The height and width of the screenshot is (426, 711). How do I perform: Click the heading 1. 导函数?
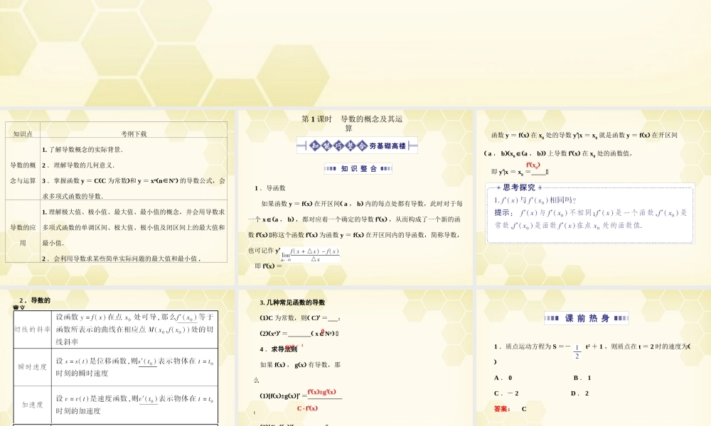coord(270,188)
